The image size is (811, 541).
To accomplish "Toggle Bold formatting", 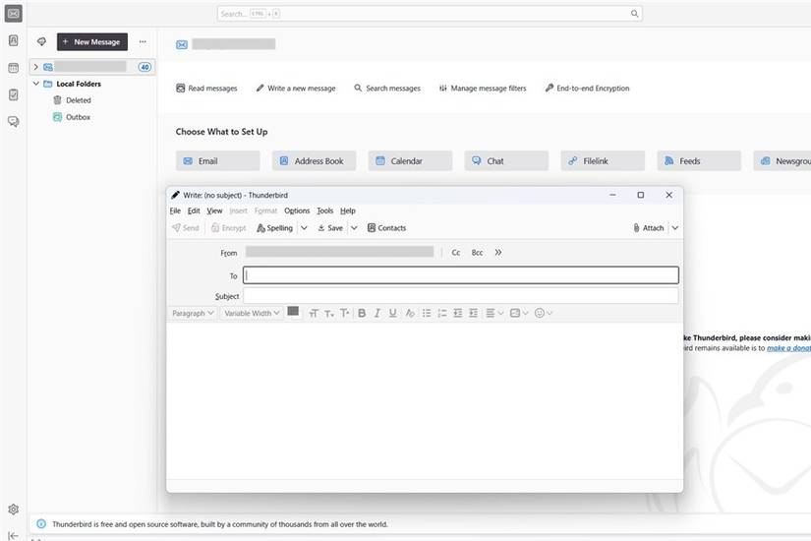I will tap(362, 313).
